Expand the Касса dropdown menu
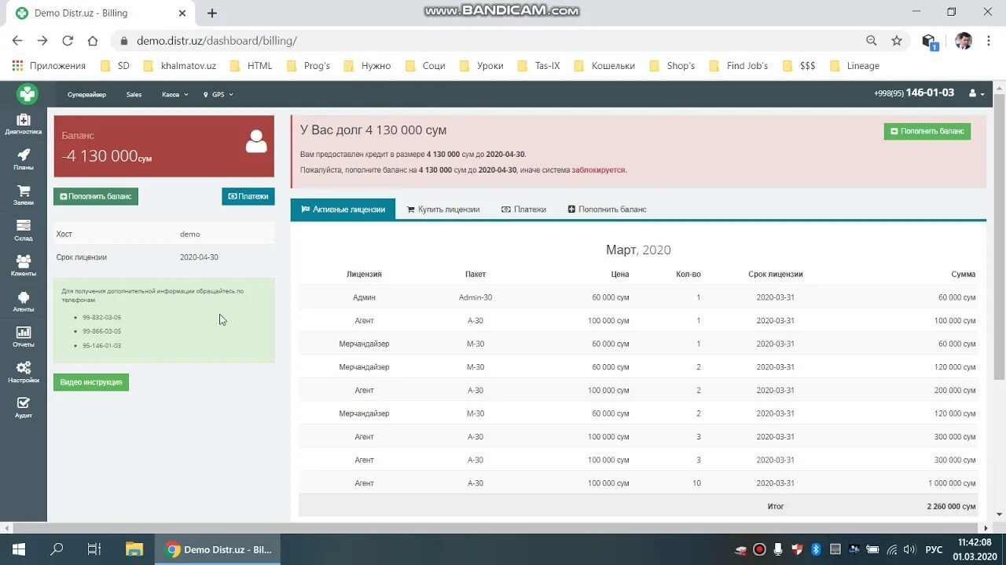1006x565 pixels. click(x=175, y=95)
